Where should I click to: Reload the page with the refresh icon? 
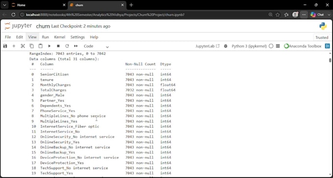point(13,15)
